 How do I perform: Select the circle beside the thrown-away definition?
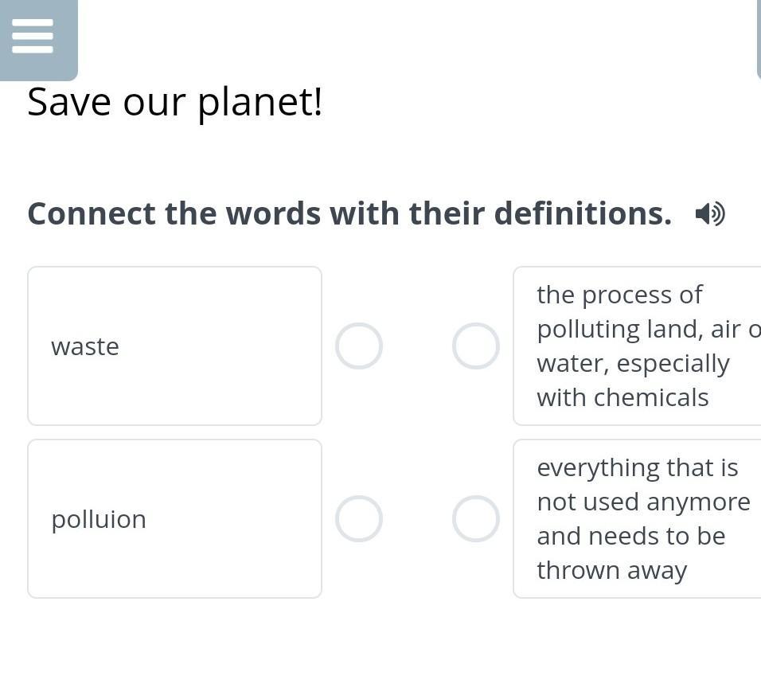[x=475, y=519]
